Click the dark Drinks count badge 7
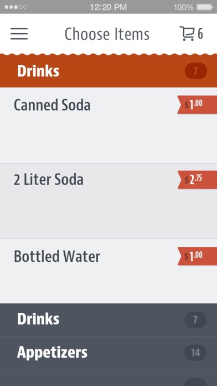Image resolution: width=217 pixels, height=386 pixels. pos(195,320)
